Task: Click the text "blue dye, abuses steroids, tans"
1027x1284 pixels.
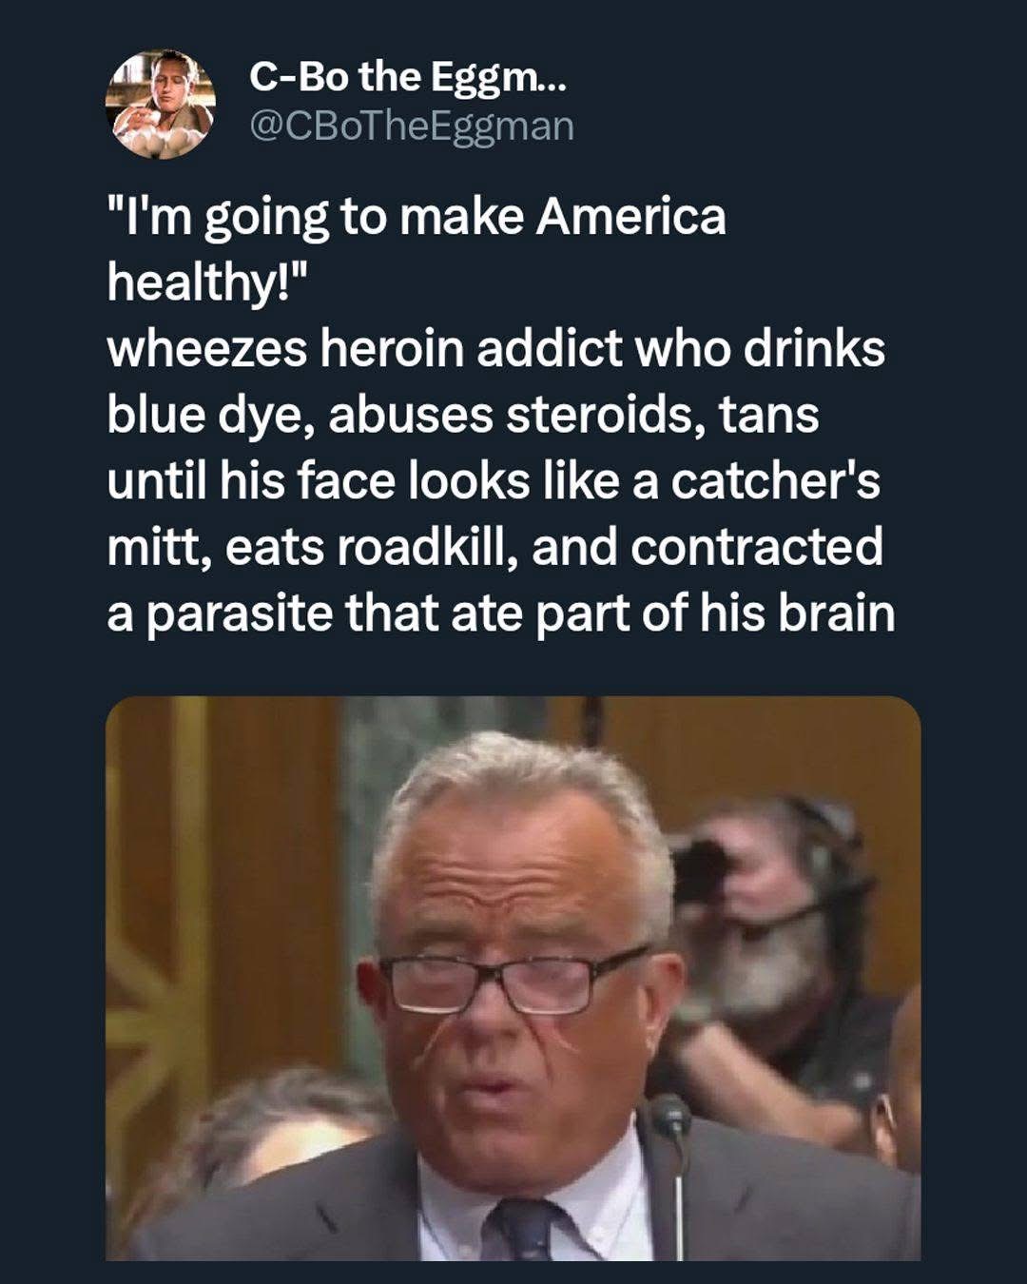Action: tap(462, 416)
